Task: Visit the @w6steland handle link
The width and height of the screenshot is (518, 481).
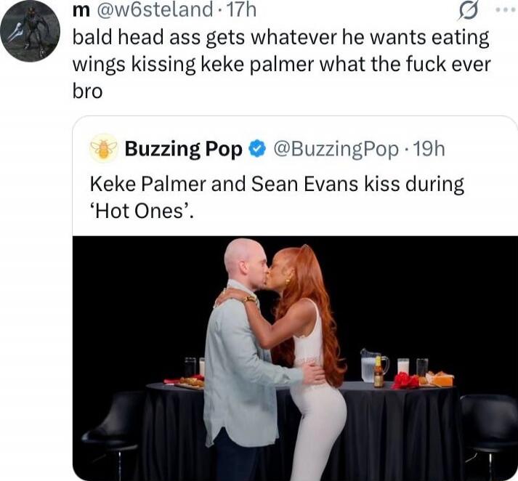Action: pyautogui.click(x=153, y=10)
